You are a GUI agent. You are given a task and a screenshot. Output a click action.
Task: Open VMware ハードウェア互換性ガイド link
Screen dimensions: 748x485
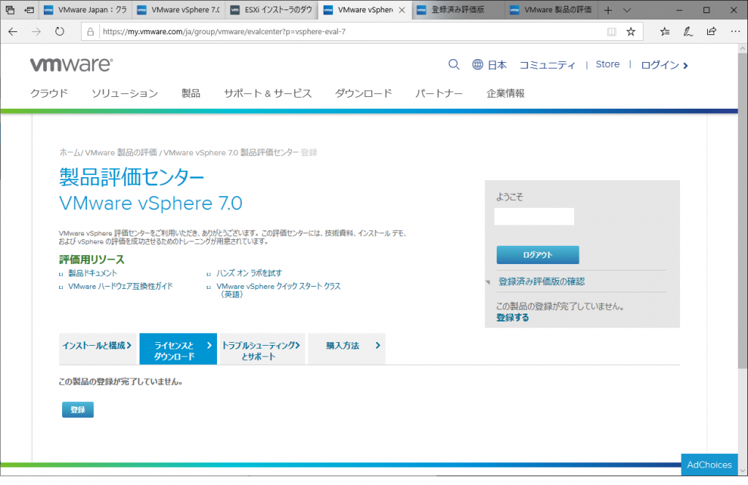click(x=121, y=286)
